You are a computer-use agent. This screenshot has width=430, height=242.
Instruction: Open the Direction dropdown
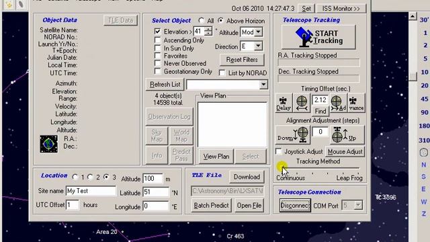pyautogui.click(x=258, y=46)
